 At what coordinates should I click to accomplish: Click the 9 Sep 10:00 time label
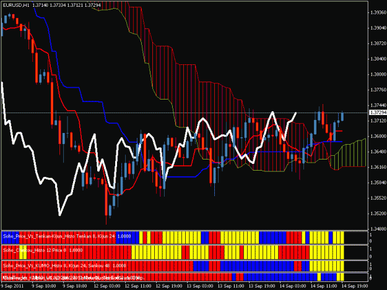(x=44, y=286)
